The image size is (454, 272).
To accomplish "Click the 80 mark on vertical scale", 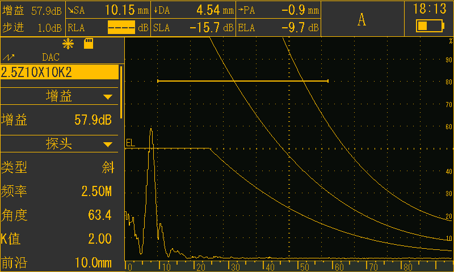I will 449,82.
